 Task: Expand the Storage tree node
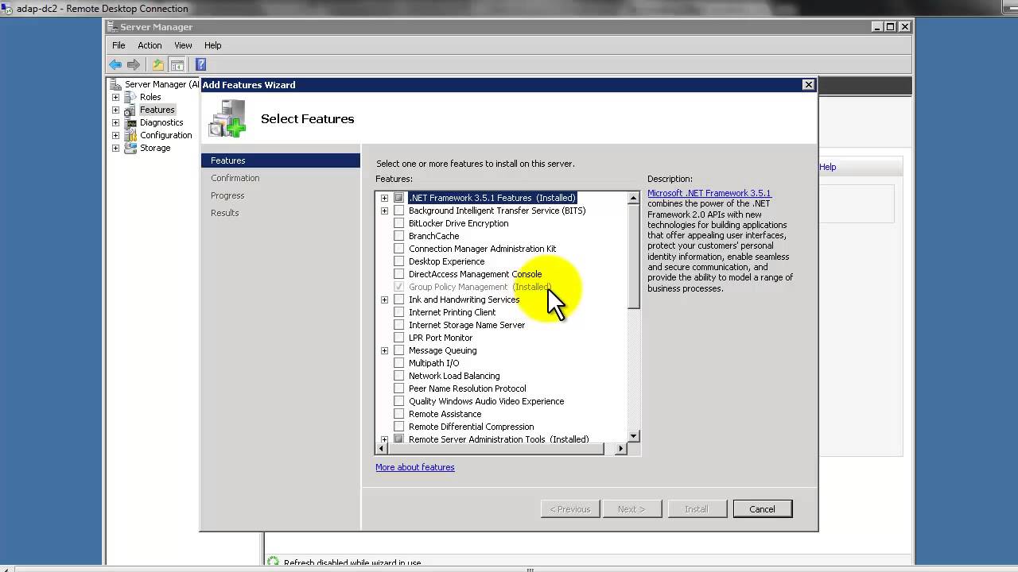coord(115,148)
